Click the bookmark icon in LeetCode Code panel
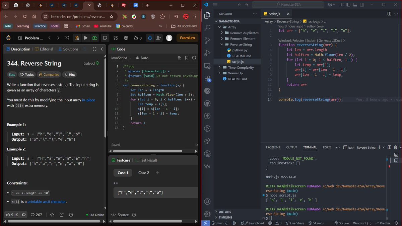The height and width of the screenshot is (226, 402). pos(187,58)
